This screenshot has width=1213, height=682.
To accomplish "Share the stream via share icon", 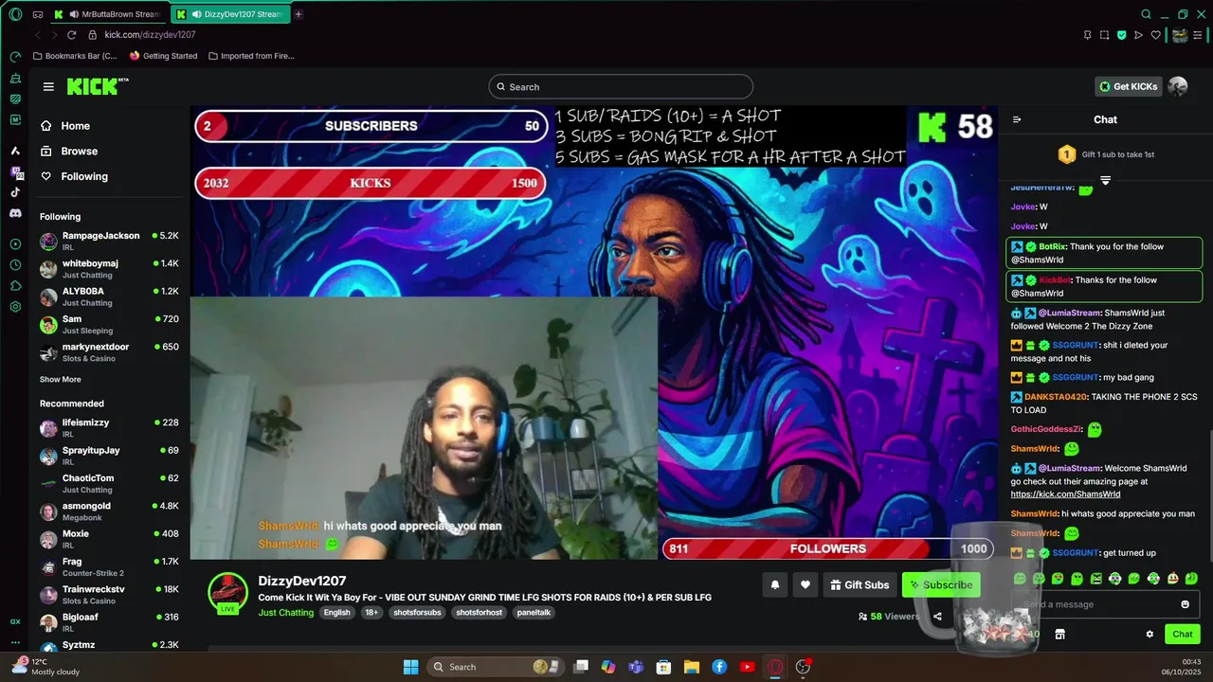I will click(937, 616).
